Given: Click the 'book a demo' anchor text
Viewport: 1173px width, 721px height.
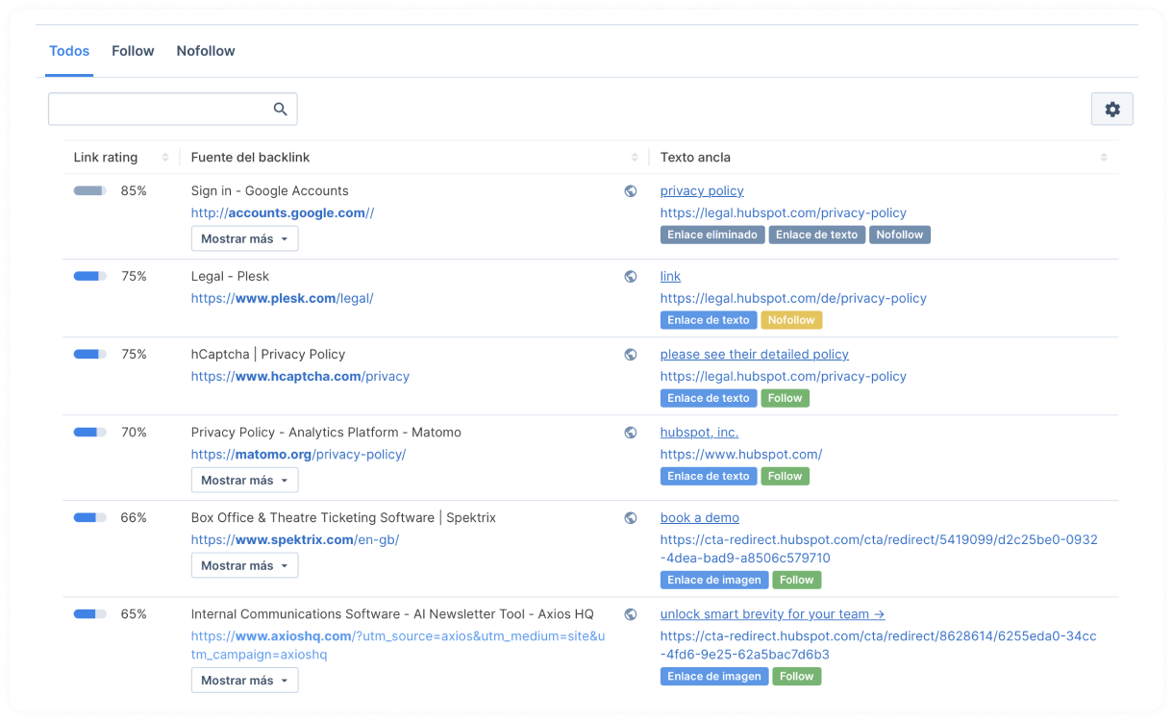Looking at the screenshot, I should (700, 518).
